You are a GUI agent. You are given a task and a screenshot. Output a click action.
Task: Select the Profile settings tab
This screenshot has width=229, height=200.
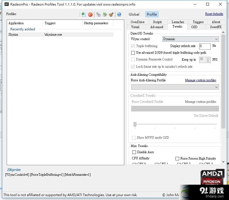click(x=152, y=14)
